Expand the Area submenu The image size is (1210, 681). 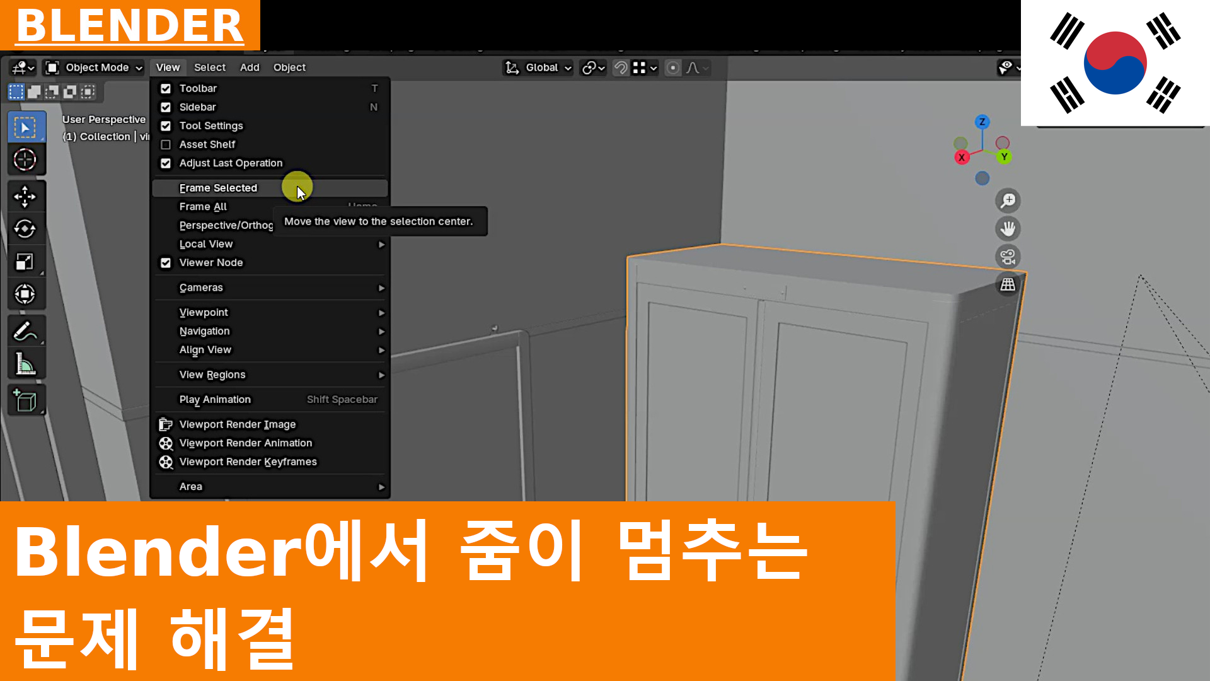[270, 487]
